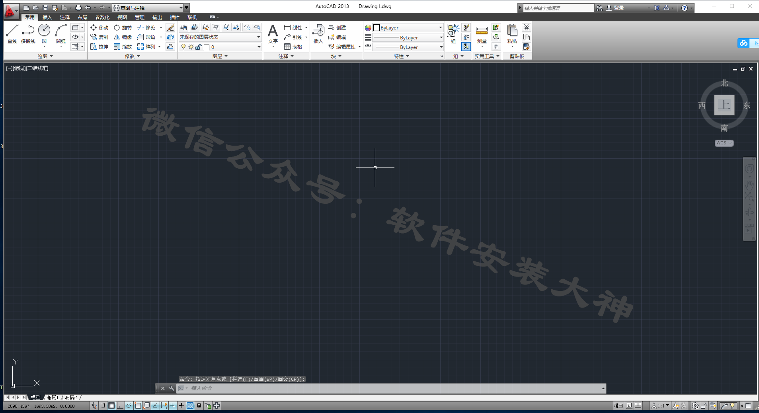Image resolution: width=759 pixels, height=413 pixels.
Task: Click the 登录 sign-in button
Action: [615, 8]
